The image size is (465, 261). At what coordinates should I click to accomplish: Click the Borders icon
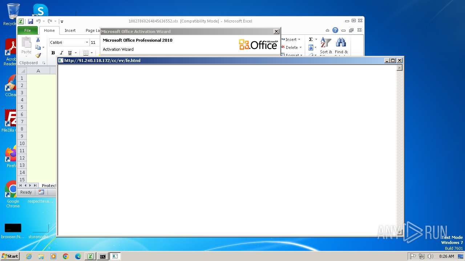coord(86,53)
